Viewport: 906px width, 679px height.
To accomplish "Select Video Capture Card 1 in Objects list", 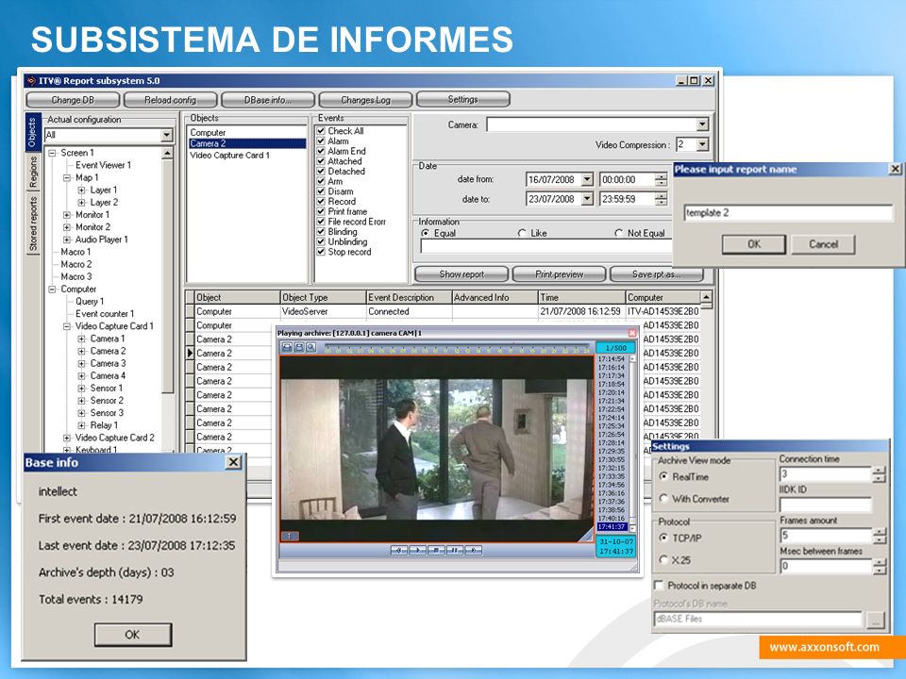I will 230,156.
